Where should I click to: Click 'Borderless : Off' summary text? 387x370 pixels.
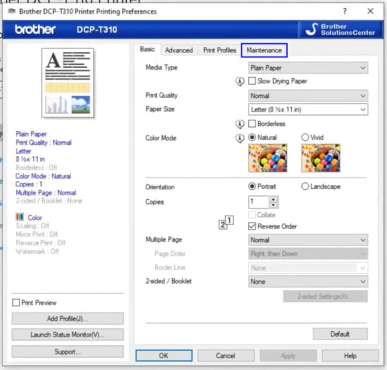(36, 168)
